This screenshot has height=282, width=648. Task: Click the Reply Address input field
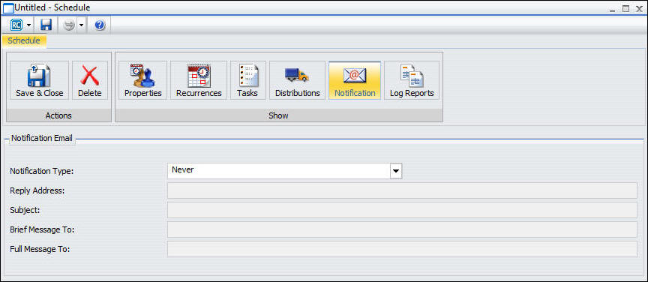coord(402,190)
